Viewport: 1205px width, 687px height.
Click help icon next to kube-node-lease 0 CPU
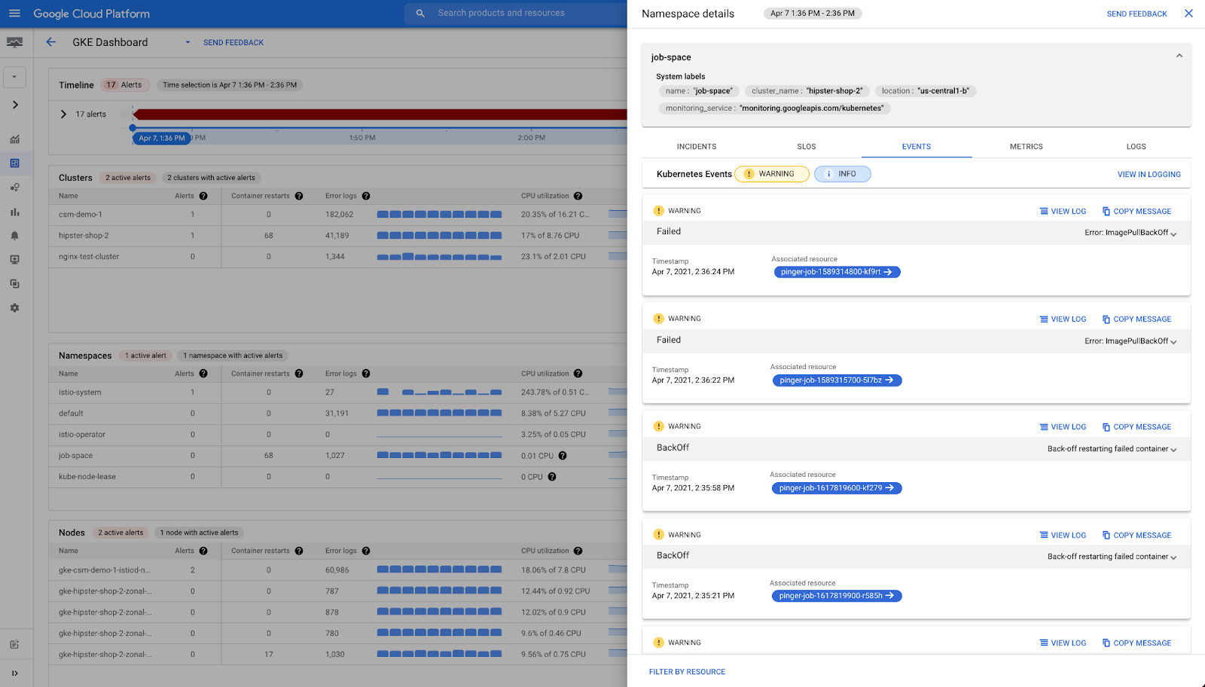pos(552,477)
